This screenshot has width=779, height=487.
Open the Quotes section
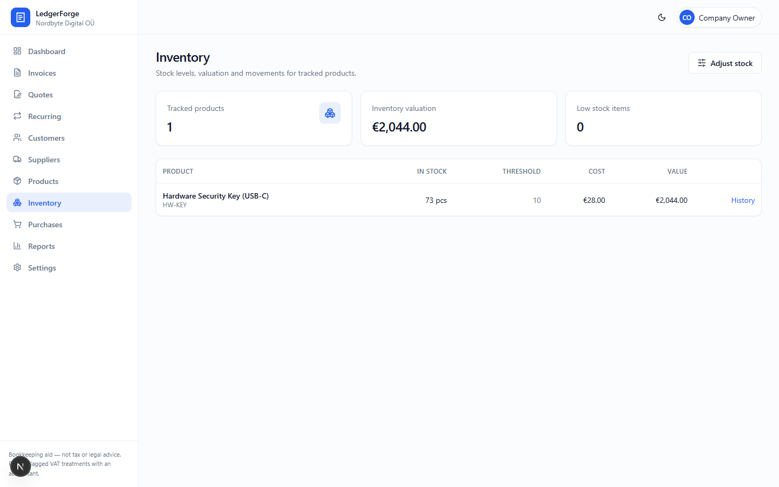(69, 94)
